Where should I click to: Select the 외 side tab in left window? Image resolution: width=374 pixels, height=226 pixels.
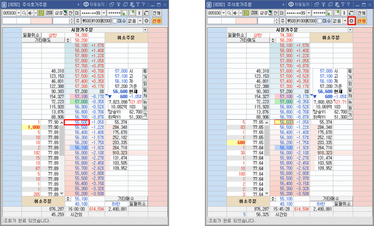point(145,84)
